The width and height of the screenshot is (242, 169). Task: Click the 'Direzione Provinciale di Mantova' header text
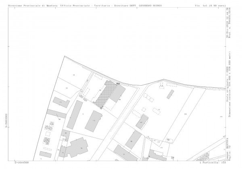pos(33,6)
